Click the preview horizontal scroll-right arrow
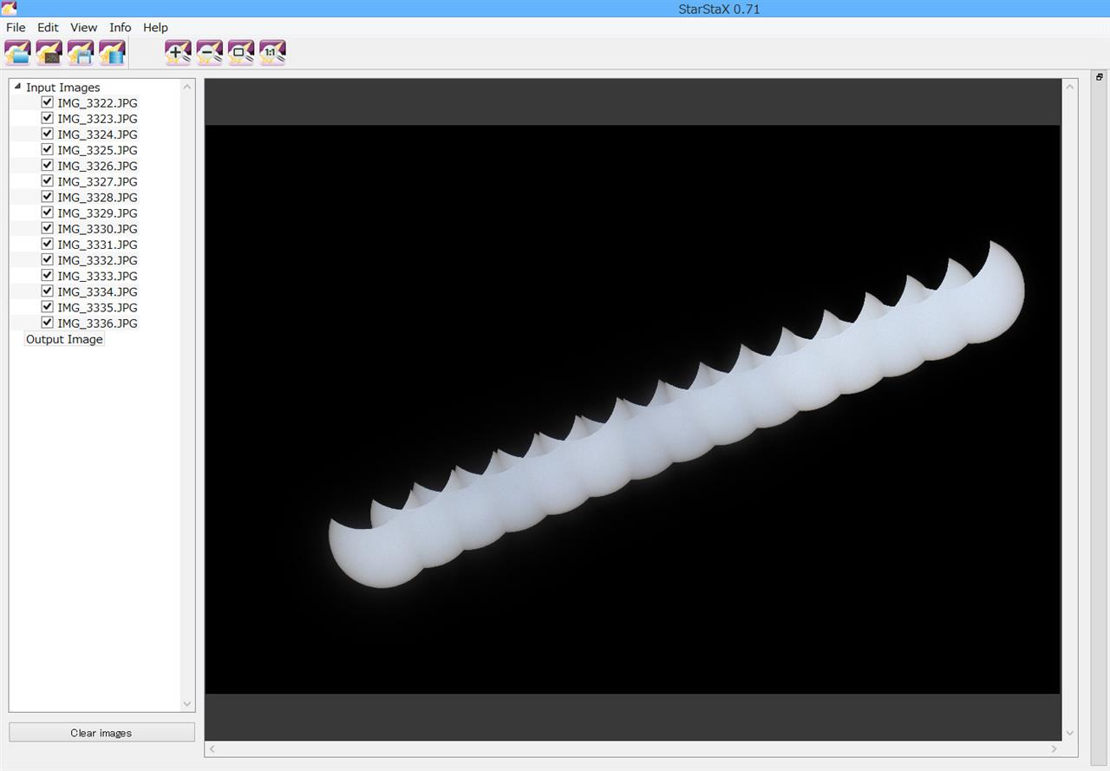The height and width of the screenshot is (771, 1110). tap(1054, 748)
